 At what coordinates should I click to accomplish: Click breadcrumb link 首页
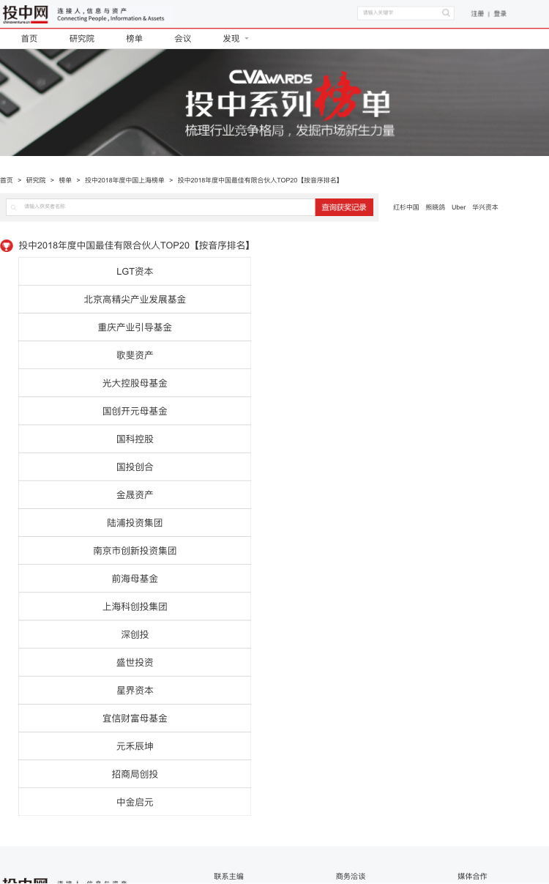pos(7,180)
